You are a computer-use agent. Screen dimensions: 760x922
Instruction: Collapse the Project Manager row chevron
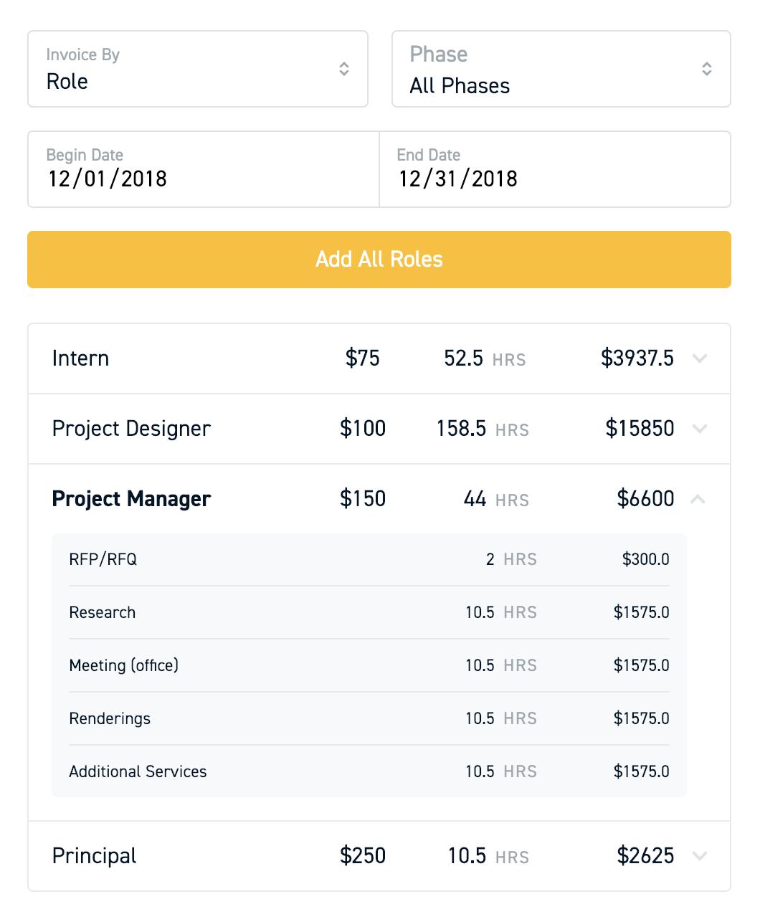[698, 498]
